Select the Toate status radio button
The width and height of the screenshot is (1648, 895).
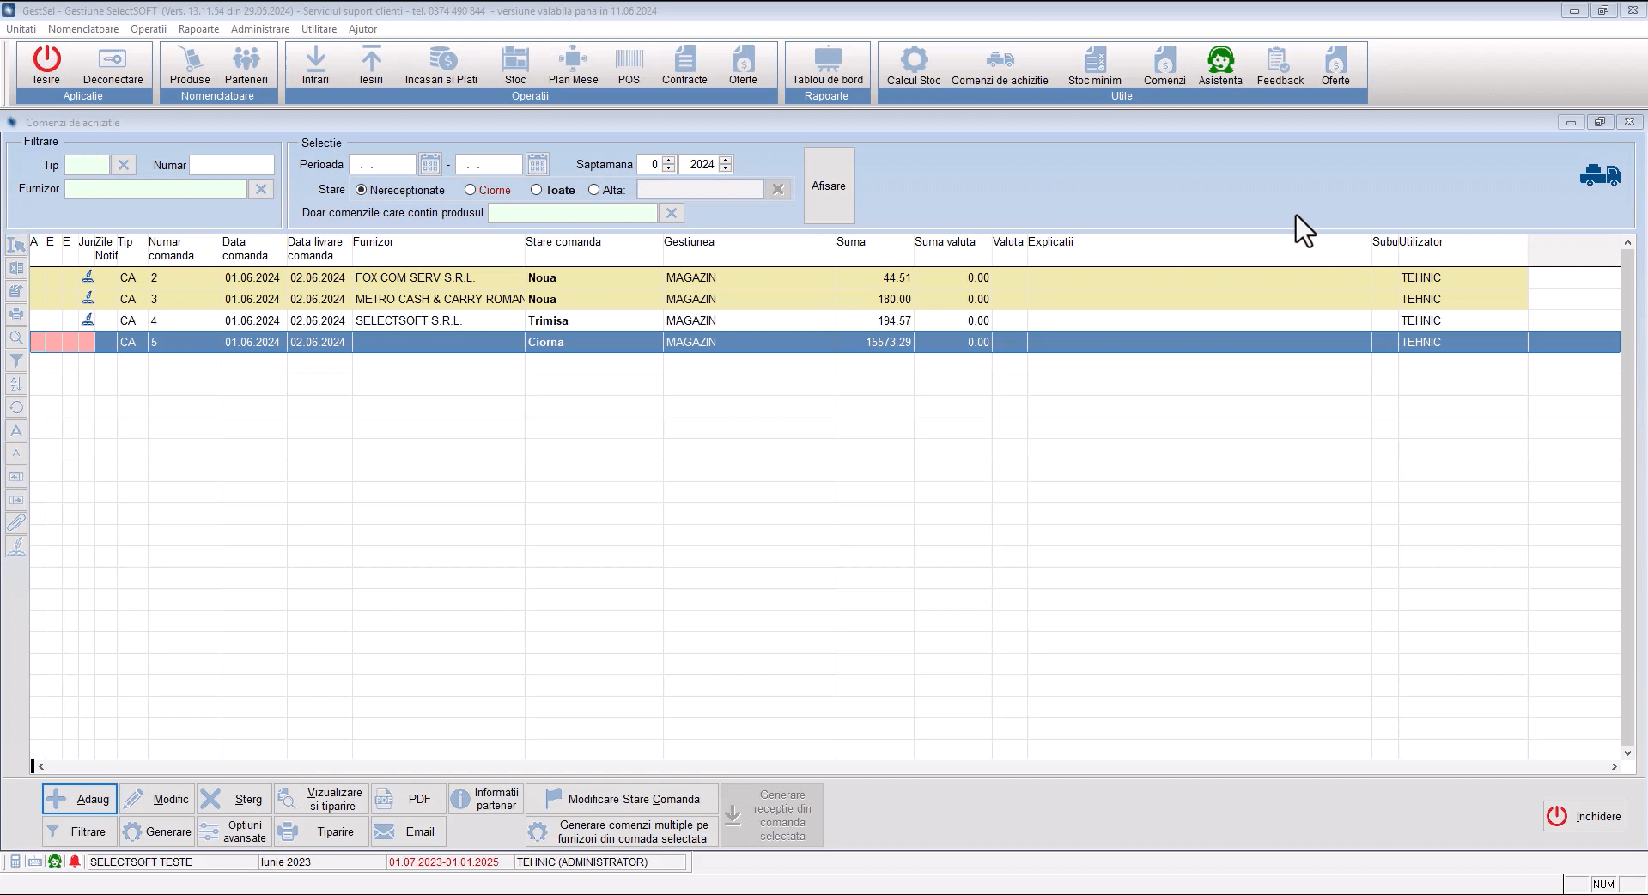pyautogui.click(x=536, y=190)
